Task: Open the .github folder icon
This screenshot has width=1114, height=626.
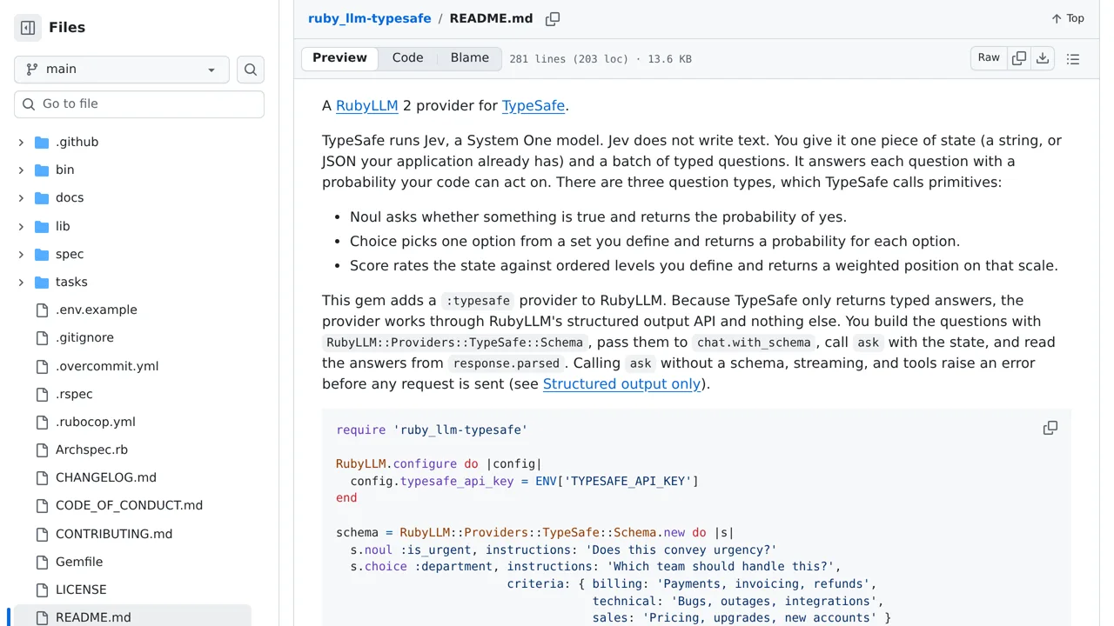Action: click(42, 142)
